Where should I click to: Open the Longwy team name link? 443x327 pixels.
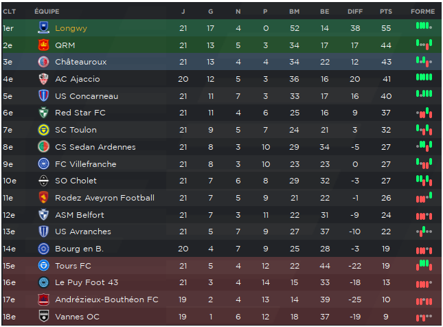click(71, 28)
